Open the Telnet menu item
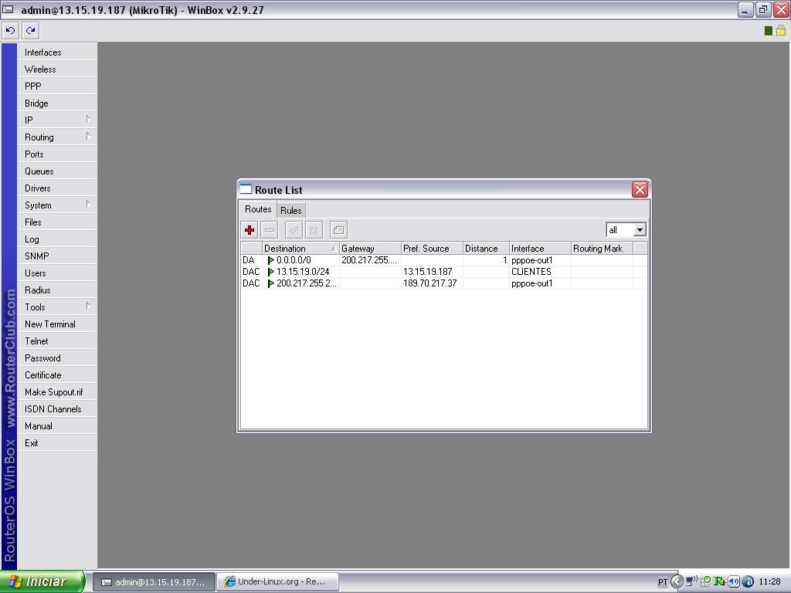Viewport: 791px width, 593px height. [x=56, y=341]
